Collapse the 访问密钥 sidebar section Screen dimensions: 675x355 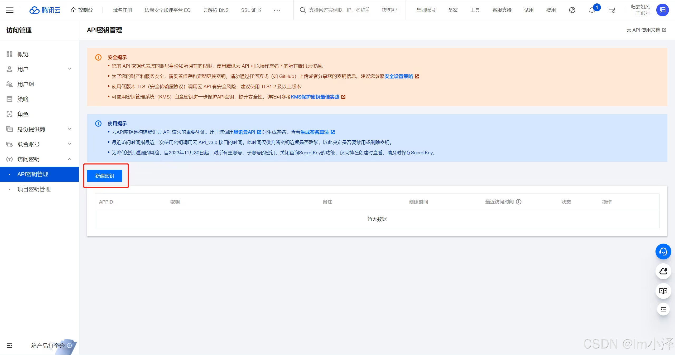[x=69, y=159]
